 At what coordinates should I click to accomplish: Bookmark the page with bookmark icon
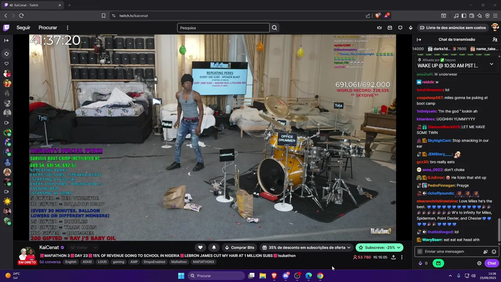pyautogui.click(x=103, y=16)
